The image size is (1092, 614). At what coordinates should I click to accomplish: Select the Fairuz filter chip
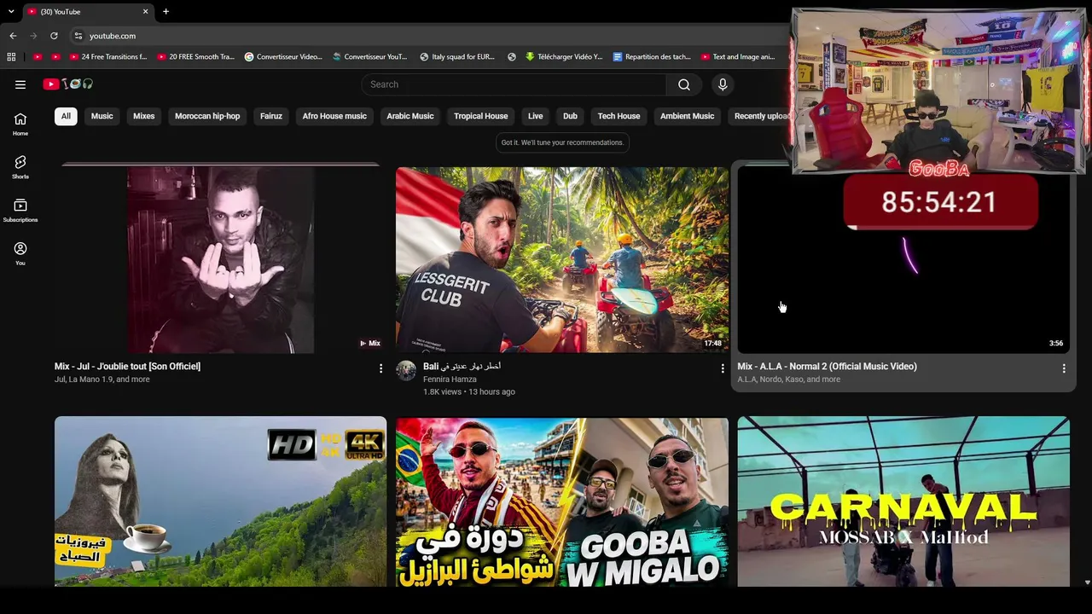pyautogui.click(x=271, y=116)
